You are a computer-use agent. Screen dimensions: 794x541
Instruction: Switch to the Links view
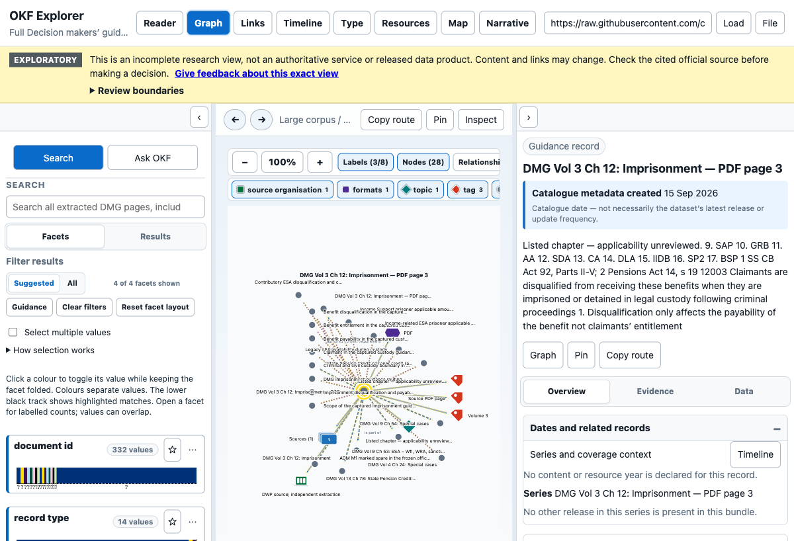coord(253,23)
